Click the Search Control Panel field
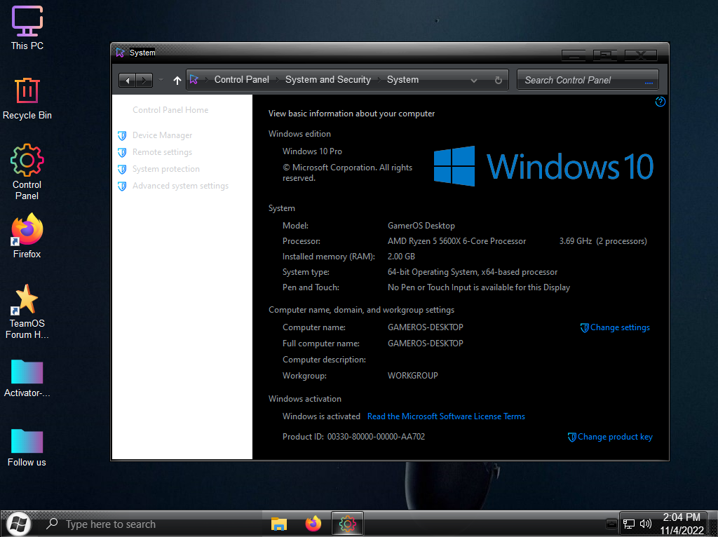The width and height of the screenshot is (718, 537). pos(581,80)
